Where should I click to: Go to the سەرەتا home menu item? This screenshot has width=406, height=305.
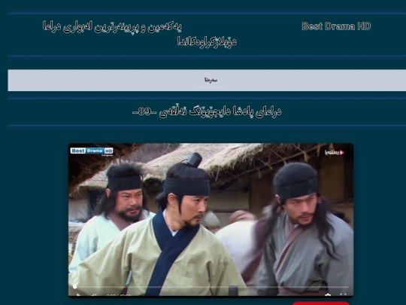coord(211,80)
